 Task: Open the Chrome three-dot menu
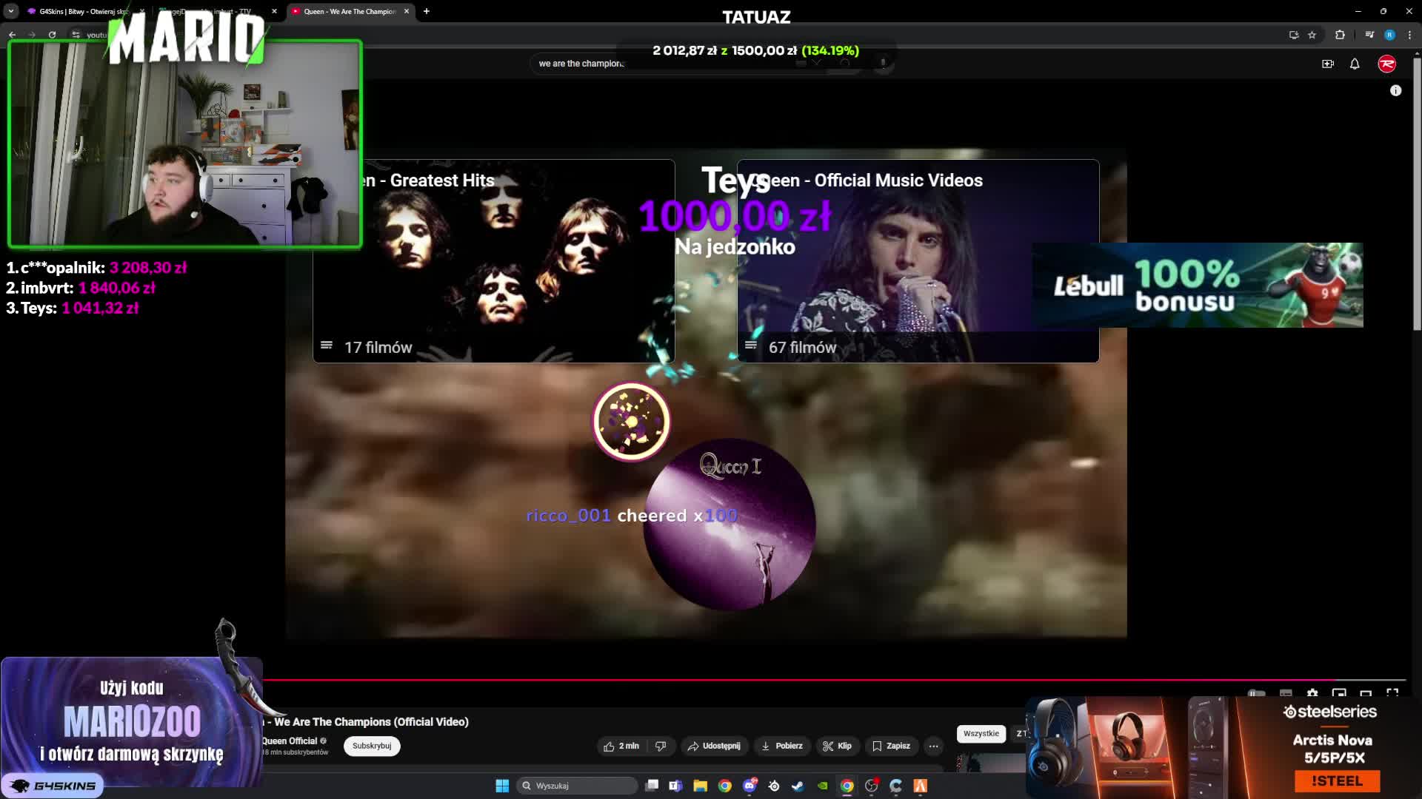coord(1409,35)
